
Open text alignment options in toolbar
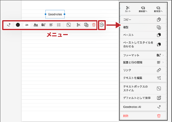(x=51, y=25)
